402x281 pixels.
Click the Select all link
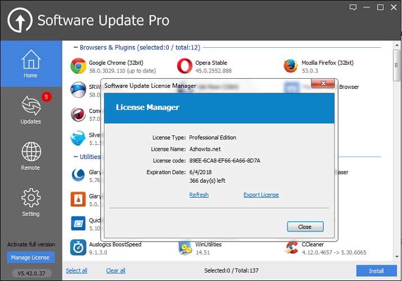pos(76,270)
